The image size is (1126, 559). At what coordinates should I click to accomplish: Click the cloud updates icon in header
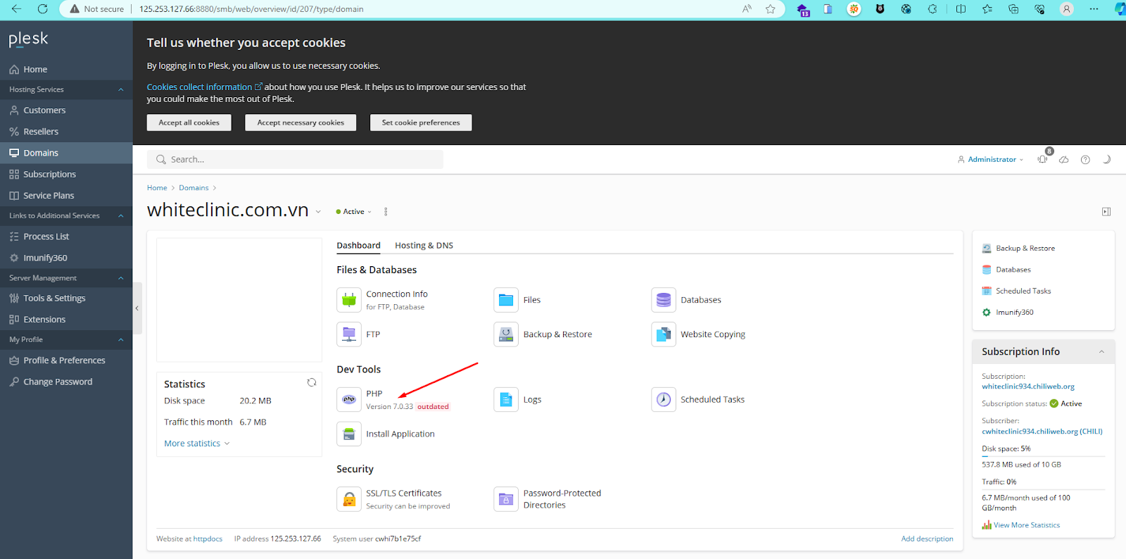click(1064, 160)
